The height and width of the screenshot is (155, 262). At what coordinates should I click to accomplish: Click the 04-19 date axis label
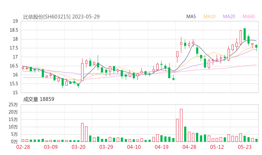point(161,147)
